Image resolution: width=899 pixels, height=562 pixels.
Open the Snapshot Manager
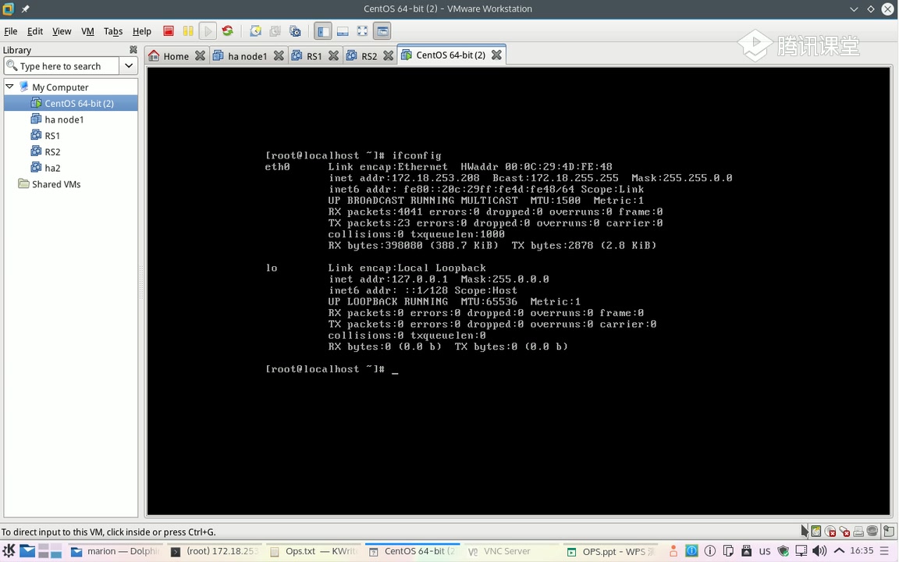(x=295, y=31)
